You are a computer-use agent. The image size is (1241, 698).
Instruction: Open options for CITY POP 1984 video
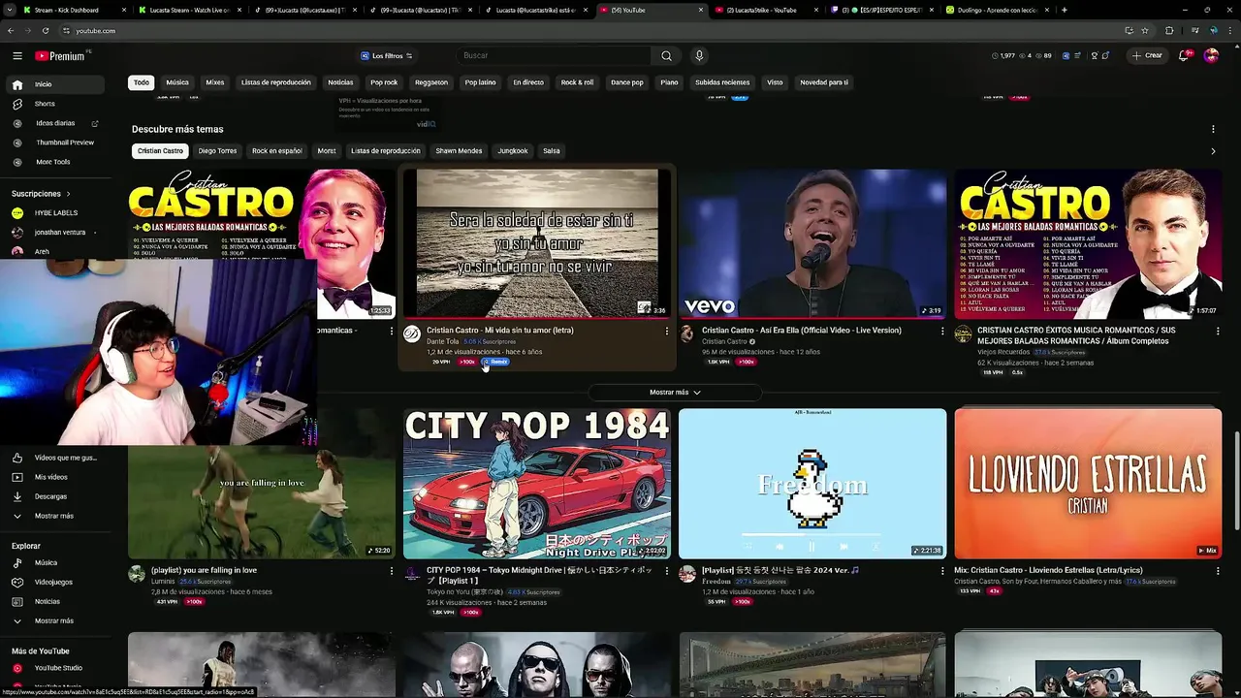click(666, 571)
